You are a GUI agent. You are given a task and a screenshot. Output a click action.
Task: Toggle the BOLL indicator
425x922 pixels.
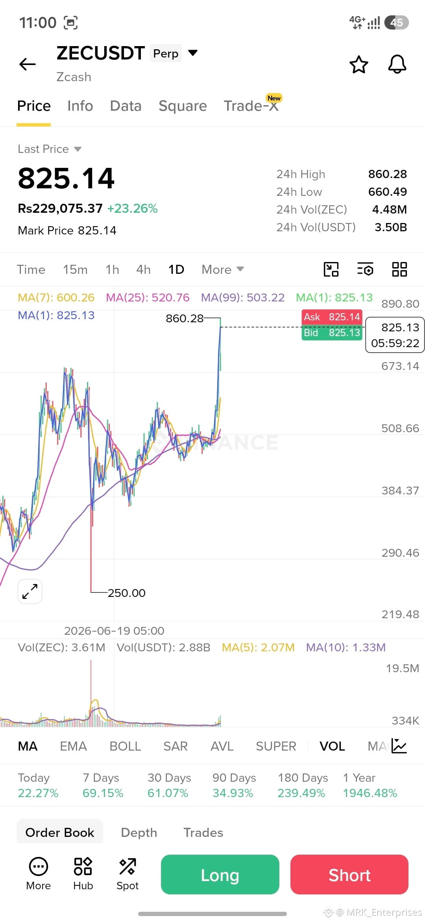125,746
